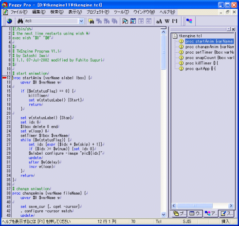Click the editor scroll down arrow
239x226 pixels.
pos(164,215)
